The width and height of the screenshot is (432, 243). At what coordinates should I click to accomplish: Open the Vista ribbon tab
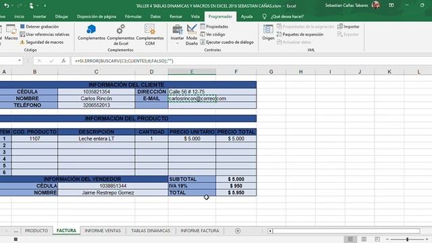[195, 16]
